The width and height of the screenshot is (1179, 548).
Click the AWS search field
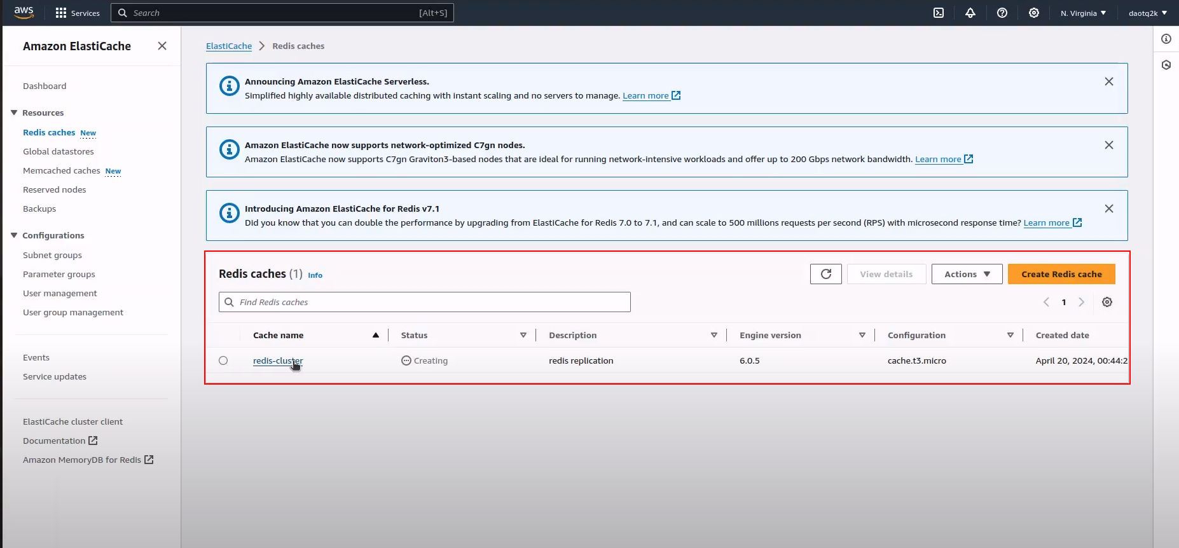pos(282,13)
